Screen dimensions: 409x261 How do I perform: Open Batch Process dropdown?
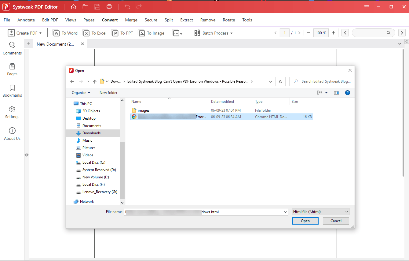click(x=214, y=33)
